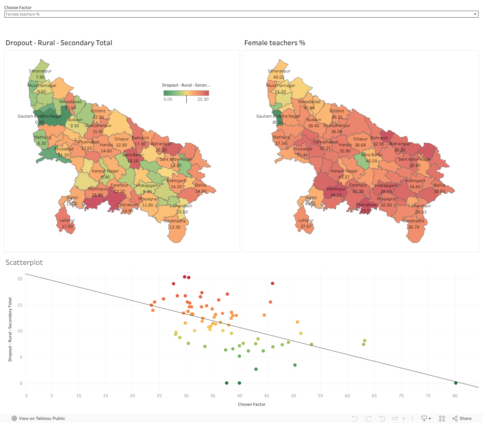Click the 'Choose Factor' parameter label
Screen dimensions: 483x423
pos(18,8)
